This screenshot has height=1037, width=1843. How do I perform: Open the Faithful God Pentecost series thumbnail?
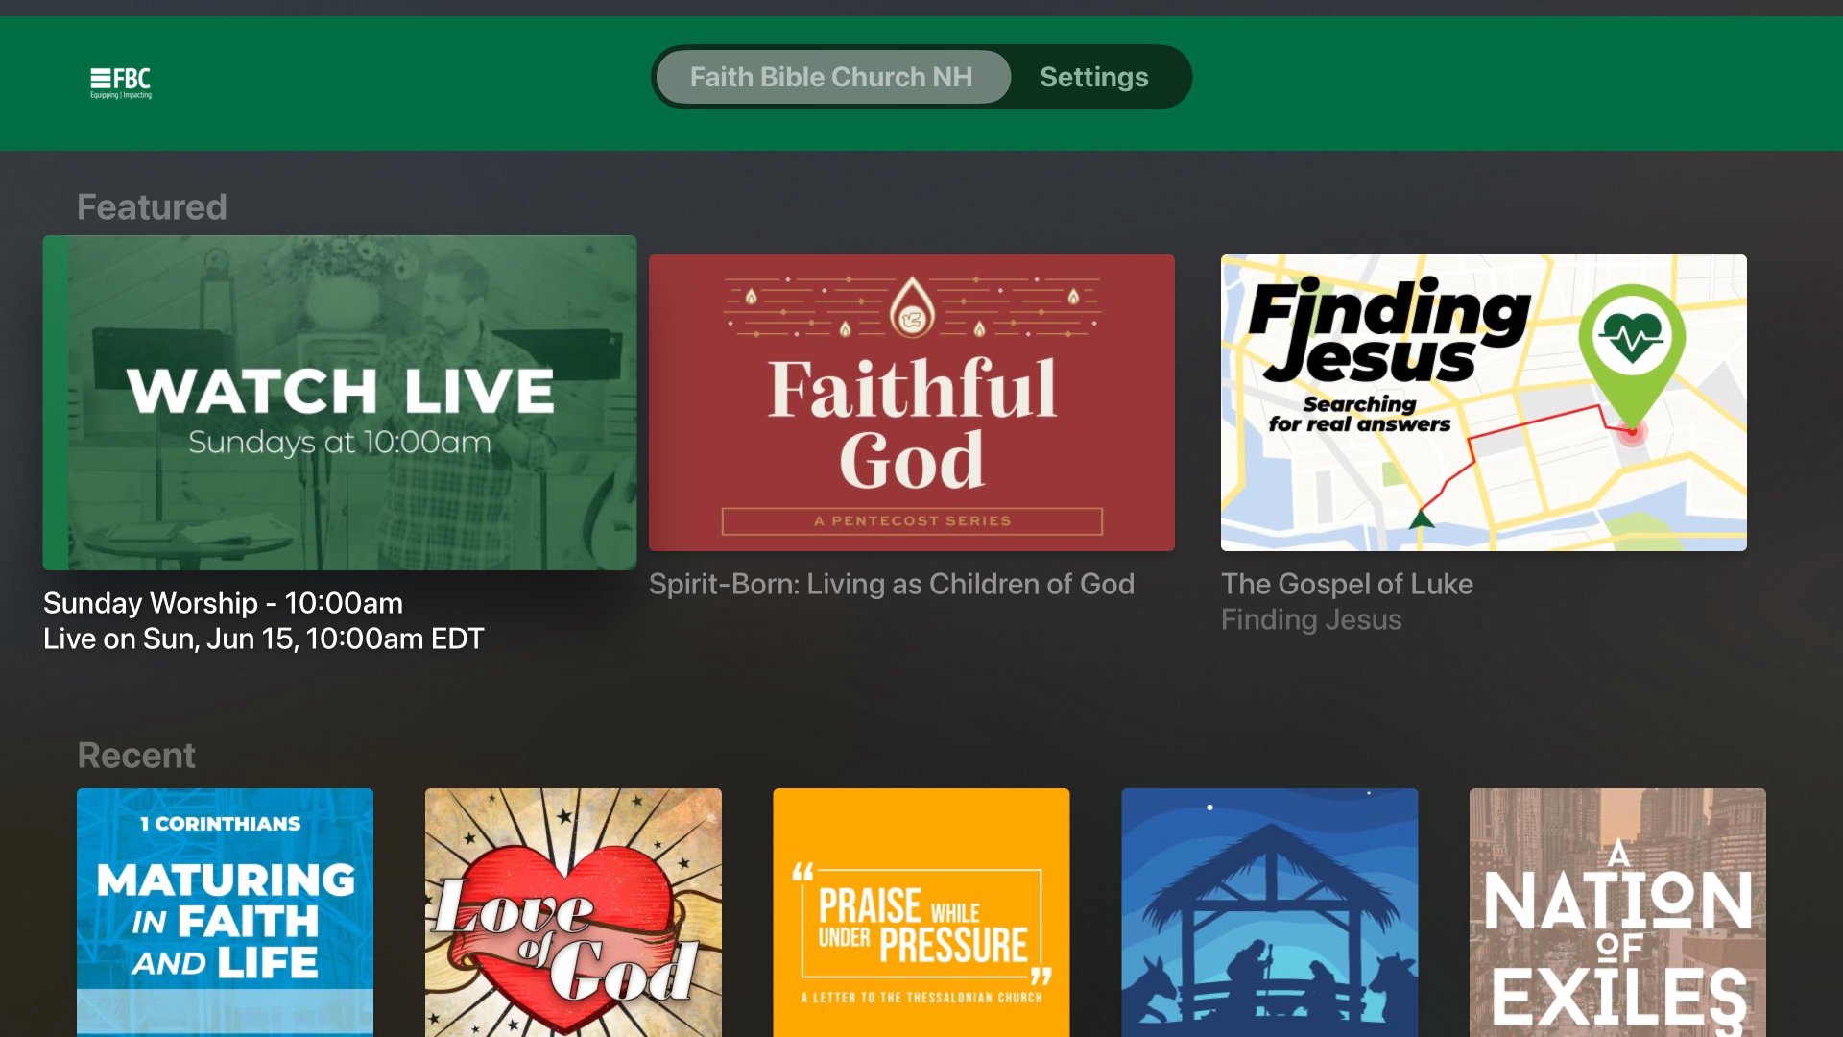tap(911, 402)
